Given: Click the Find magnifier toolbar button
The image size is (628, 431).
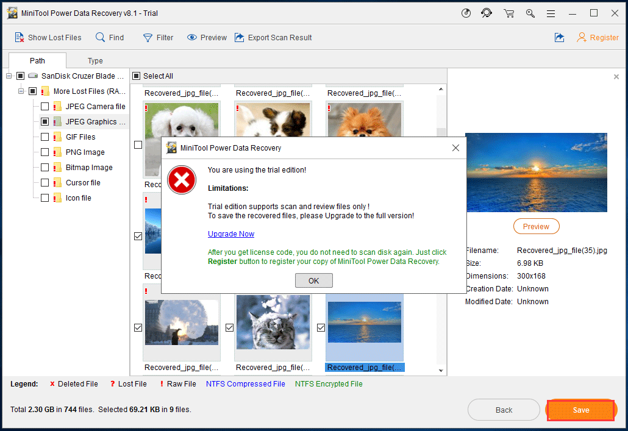Looking at the screenshot, I should point(110,38).
